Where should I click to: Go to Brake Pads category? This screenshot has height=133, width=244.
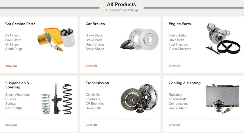click(94, 40)
